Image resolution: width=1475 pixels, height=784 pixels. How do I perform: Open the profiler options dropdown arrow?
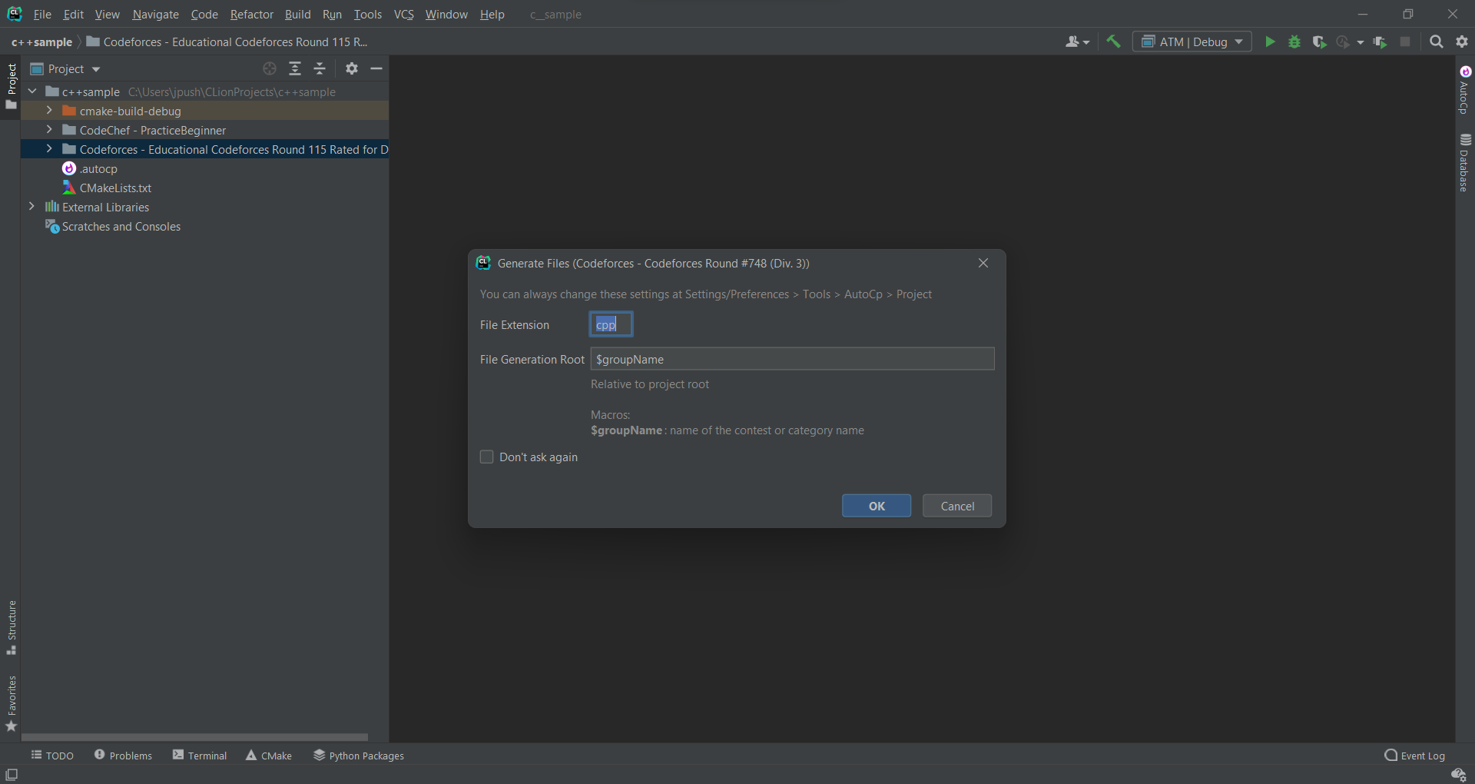(1361, 42)
